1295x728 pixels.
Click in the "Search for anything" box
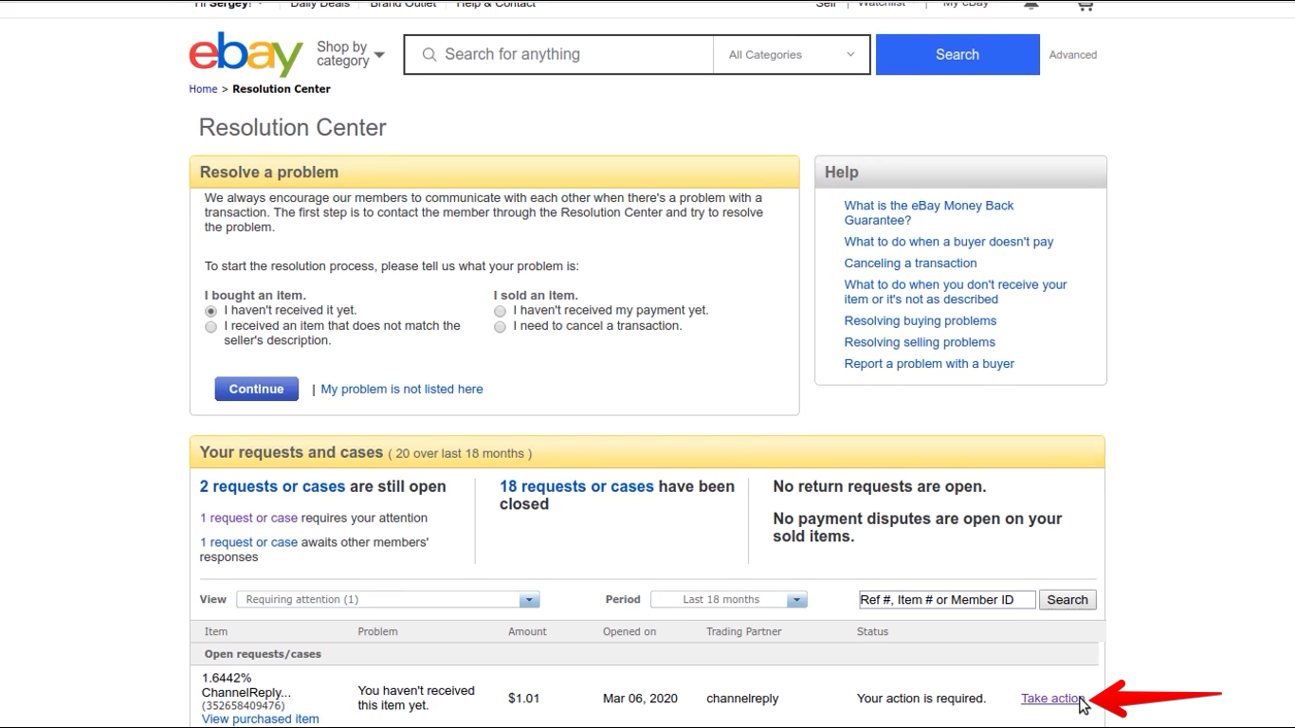(569, 55)
